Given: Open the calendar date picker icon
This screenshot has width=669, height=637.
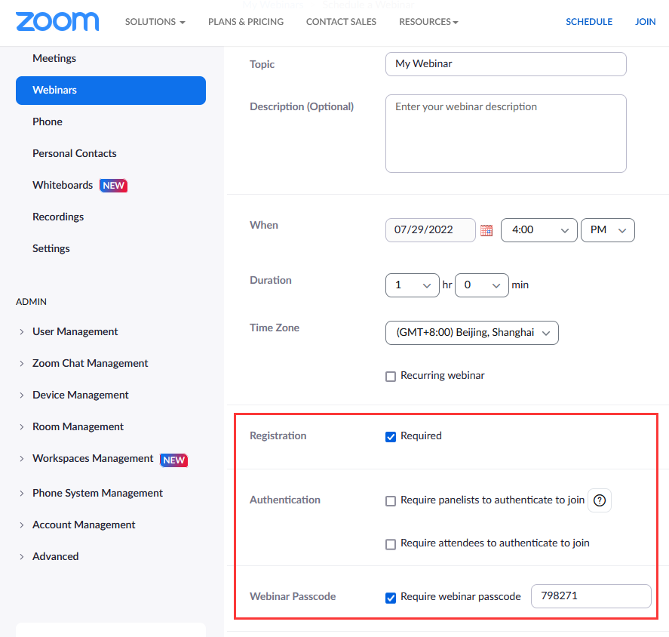Looking at the screenshot, I should [486, 230].
